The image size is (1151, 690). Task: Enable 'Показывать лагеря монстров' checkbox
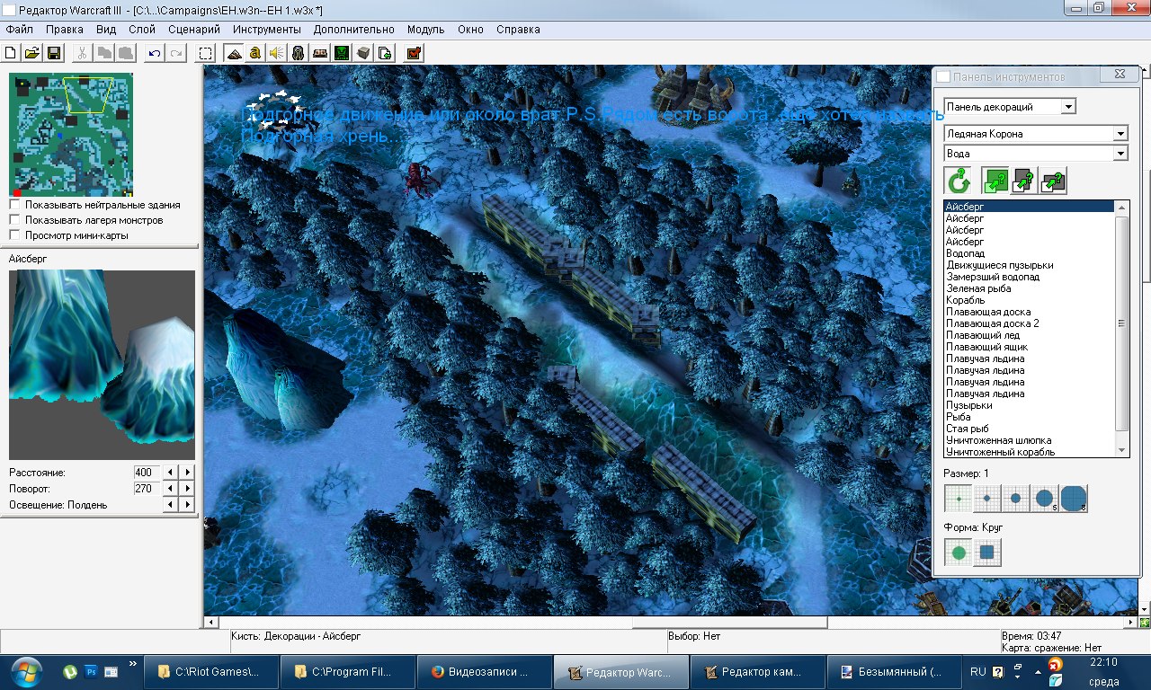click(x=14, y=220)
